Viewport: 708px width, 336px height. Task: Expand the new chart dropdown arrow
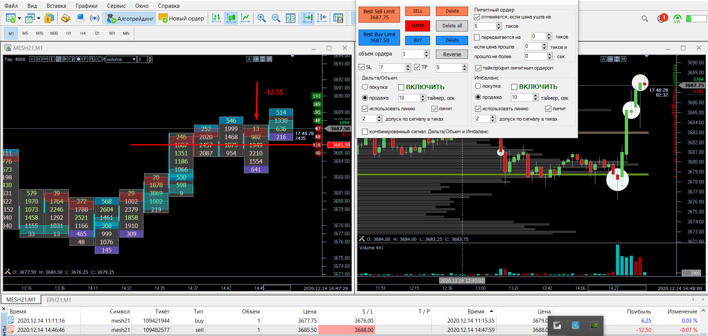coord(20,18)
